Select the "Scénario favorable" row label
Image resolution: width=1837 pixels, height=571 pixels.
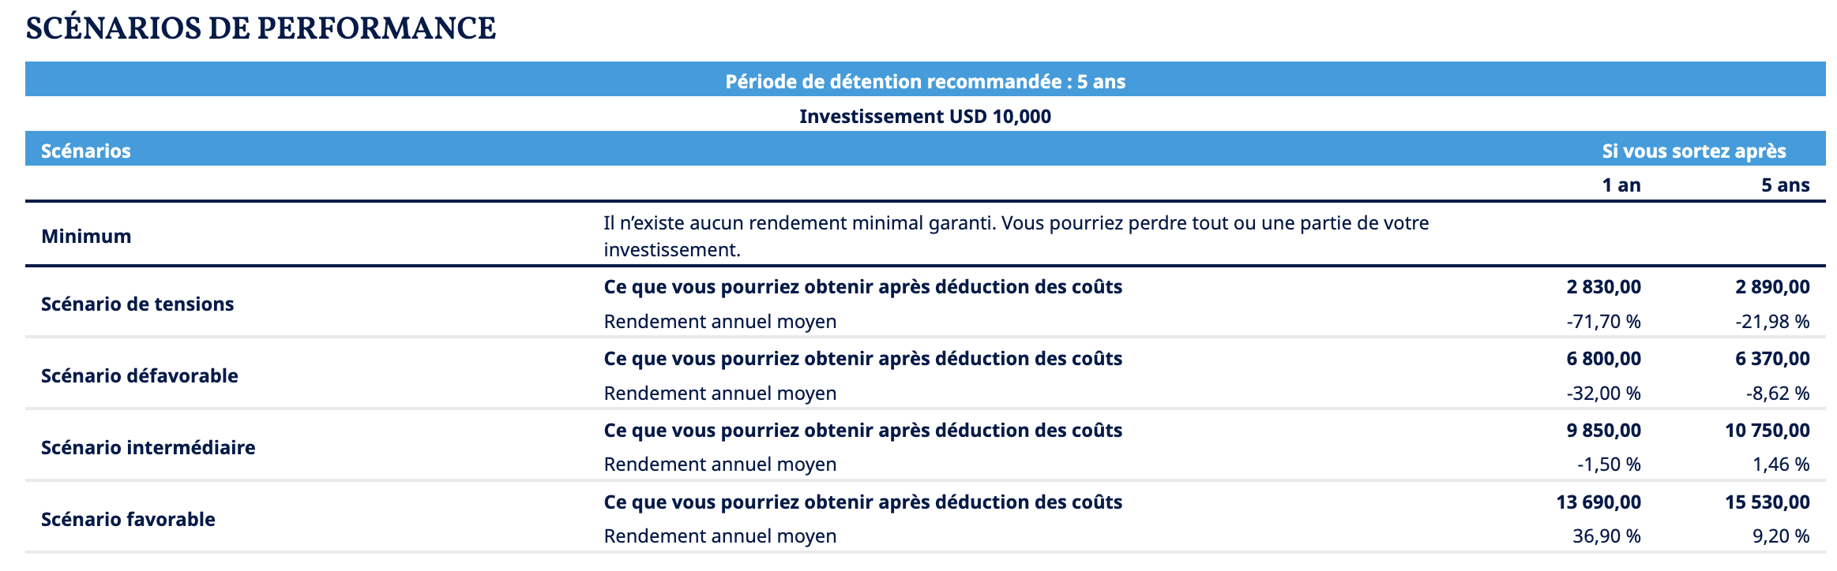tap(128, 519)
